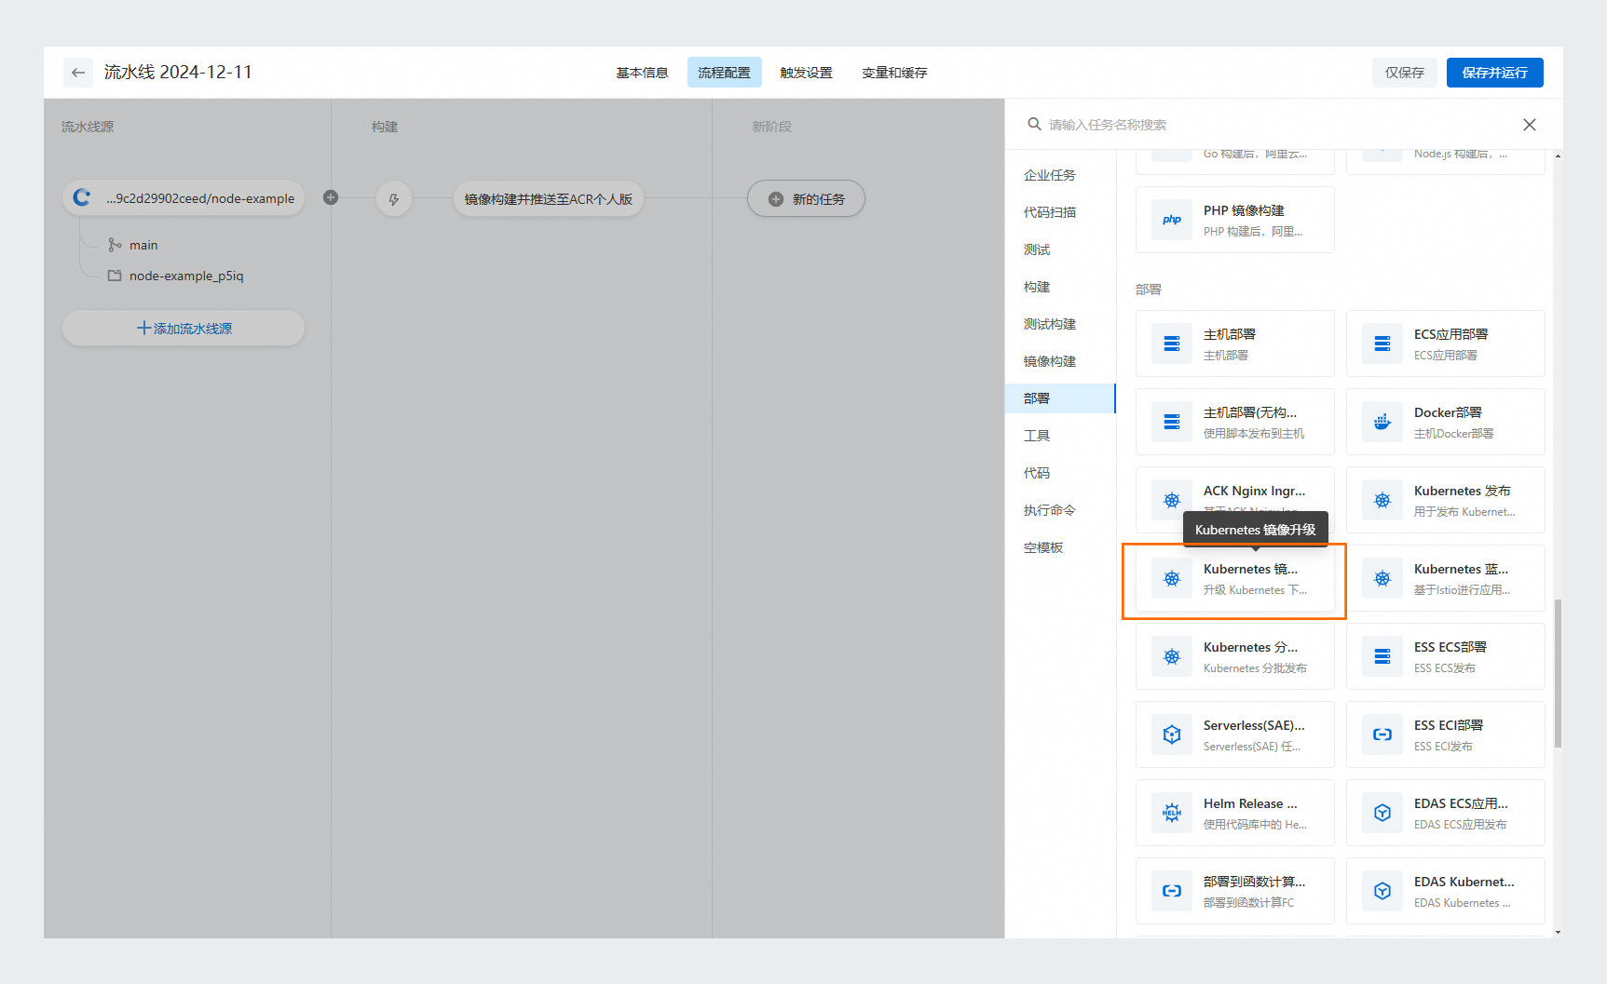Click the 主机Docker部署 description text
The height and width of the screenshot is (984, 1607).
click(1453, 434)
